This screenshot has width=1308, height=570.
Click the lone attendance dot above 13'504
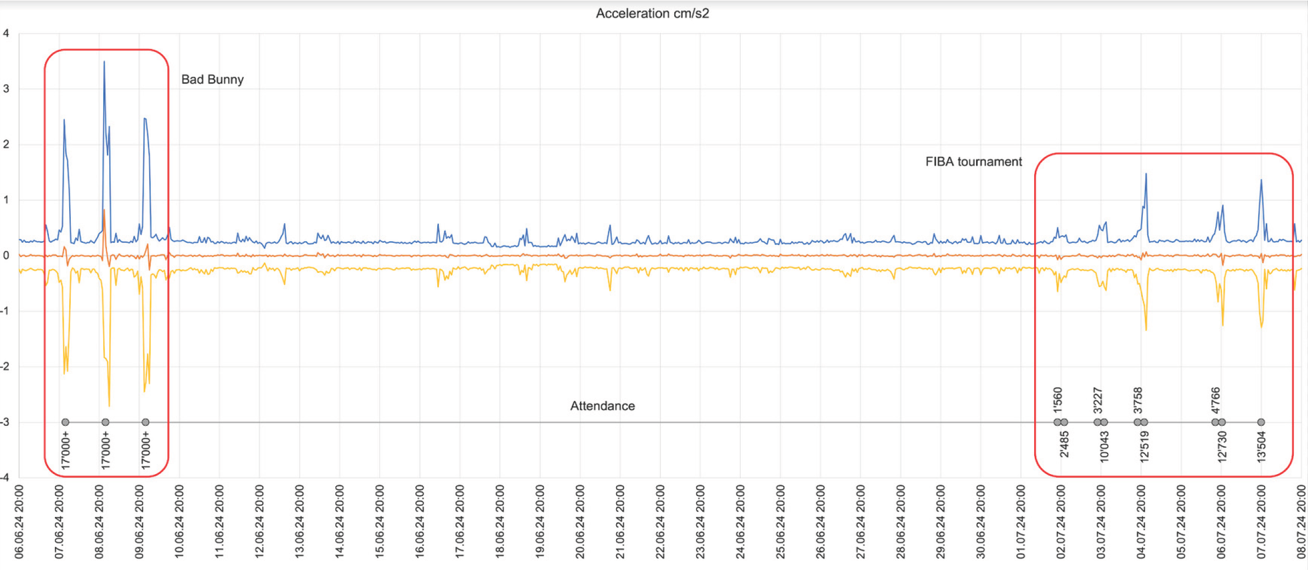1261,422
